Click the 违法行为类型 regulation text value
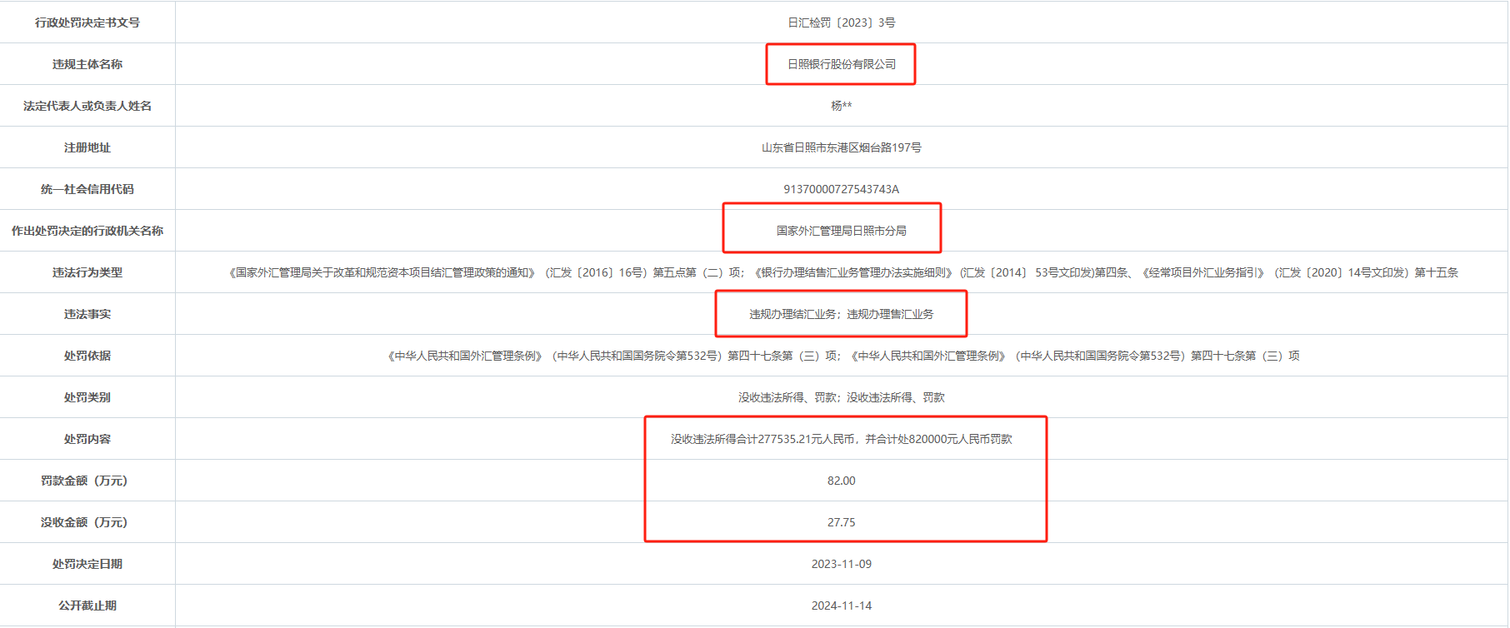 (x=842, y=272)
